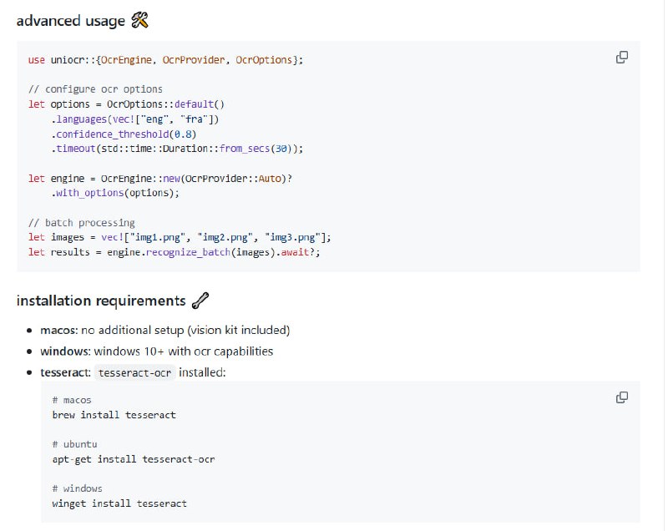
Task: Click the .with_options(options) line
Action: (115, 193)
